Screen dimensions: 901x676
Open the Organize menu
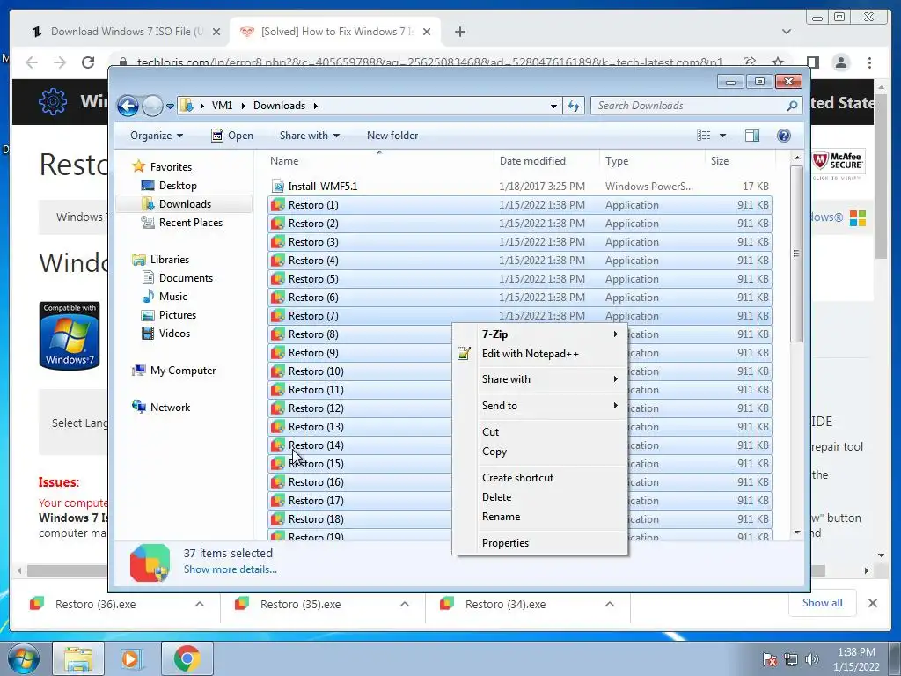click(157, 136)
